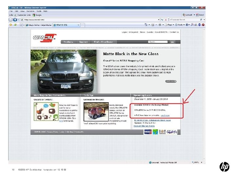Open the Favorites menu
This screenshot has width=236, height=177.
click(x=30, y=11)
